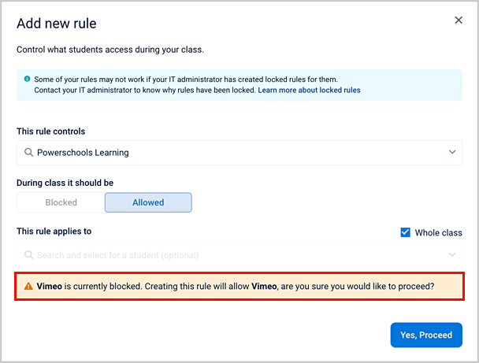The height and width of the screenshot is (363, 479).
Task: Click the green info icon in the notice
Action: click(x=28, y=79)
